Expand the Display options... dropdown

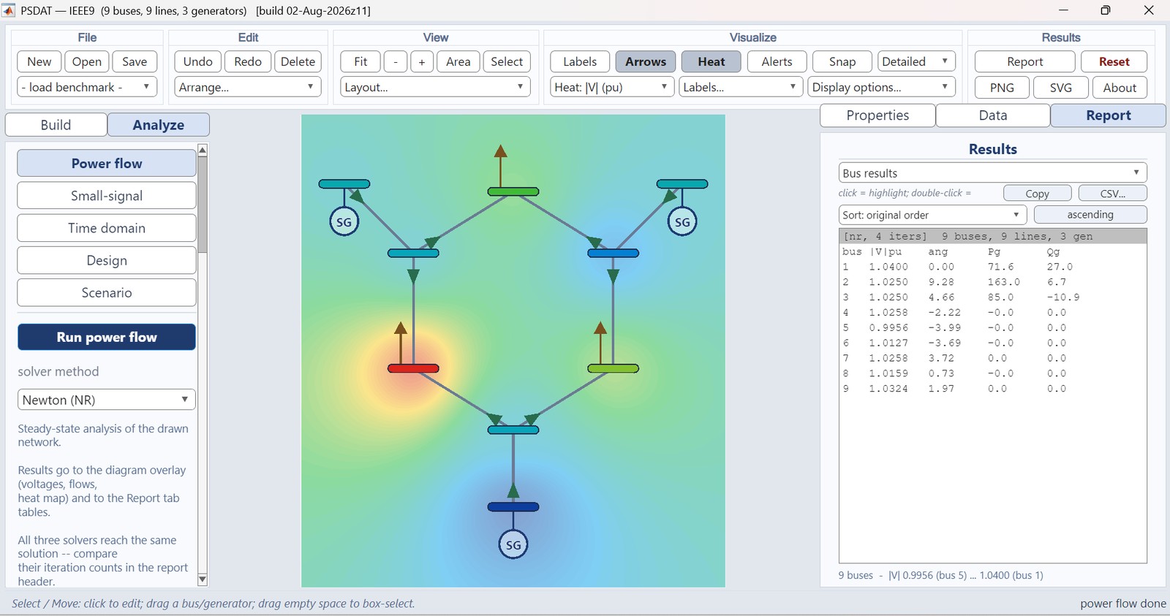pyautogui.click(x=883, y=87)
